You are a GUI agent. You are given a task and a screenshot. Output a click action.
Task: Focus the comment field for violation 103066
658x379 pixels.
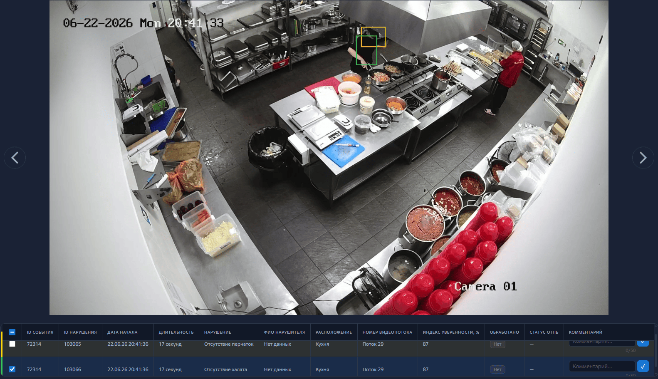(602, 366)
